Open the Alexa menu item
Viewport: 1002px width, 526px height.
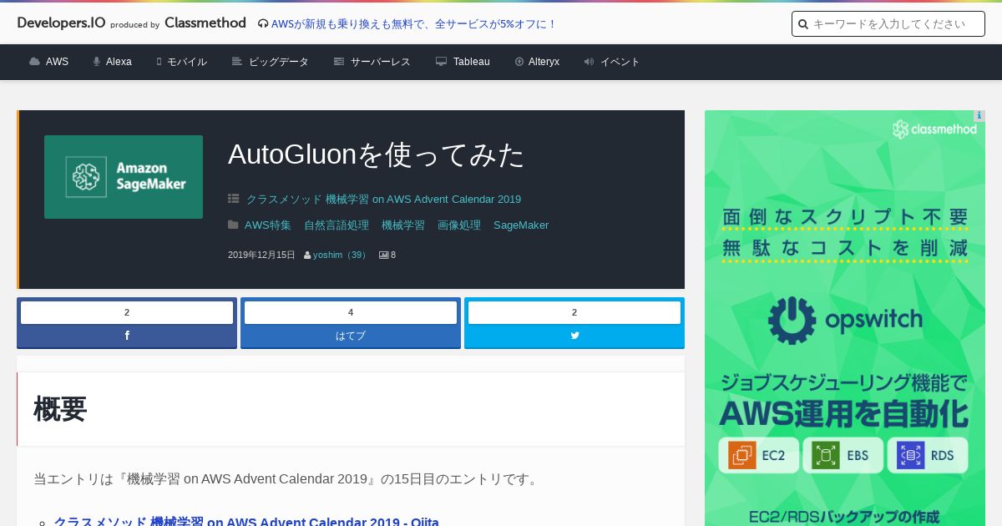pos(119,62)
